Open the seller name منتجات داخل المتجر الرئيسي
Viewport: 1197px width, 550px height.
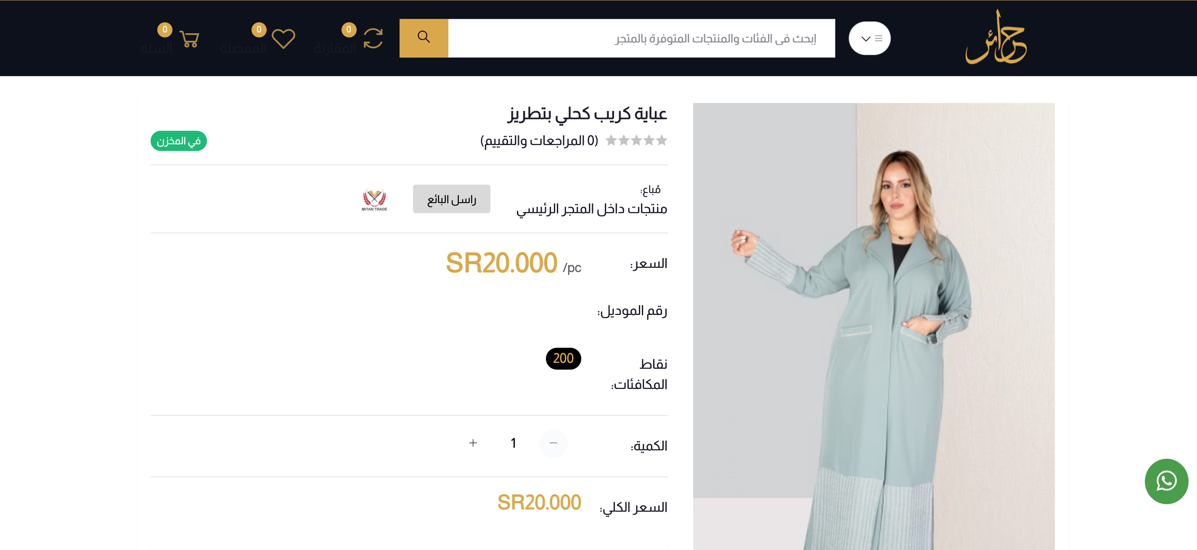591,209
